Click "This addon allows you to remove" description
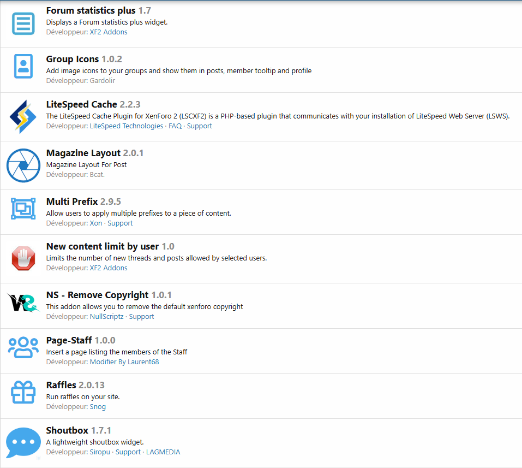This screenshot has width=522, height=468. [145, 307]
